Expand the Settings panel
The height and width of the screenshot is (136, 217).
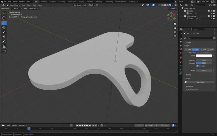point(188,75)
